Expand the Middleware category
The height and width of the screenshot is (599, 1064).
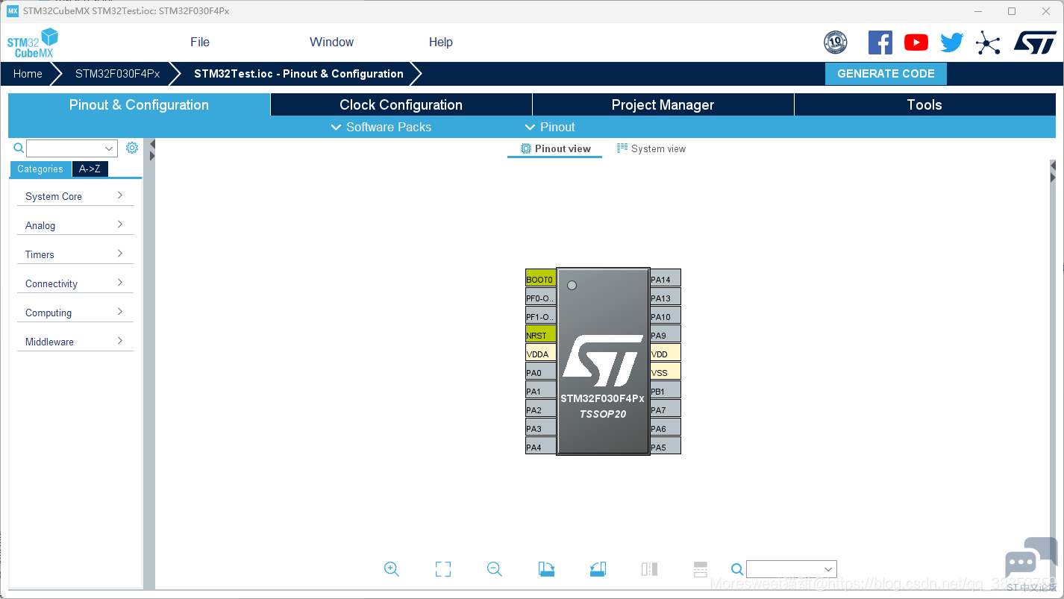tap(75, 342)
